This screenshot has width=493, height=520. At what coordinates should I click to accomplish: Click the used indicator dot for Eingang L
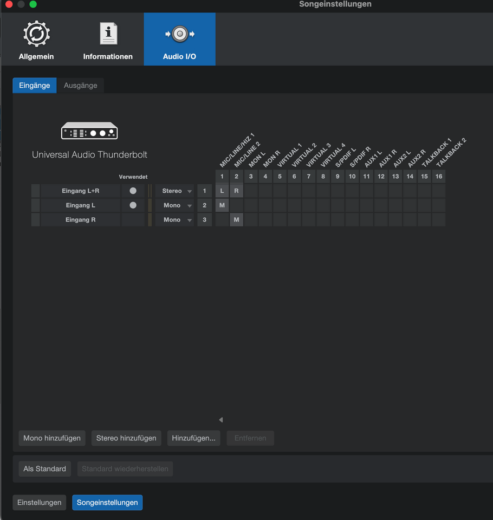tap(133, 205)
